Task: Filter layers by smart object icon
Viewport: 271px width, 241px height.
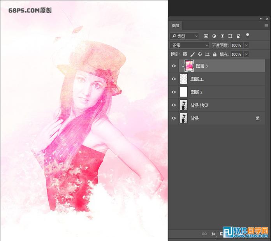Action: pyautogui.click(x=238, y=36)
